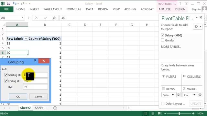Open PivotTable Fields pane options arrow
Screen dimensions: 207x116
197,17
